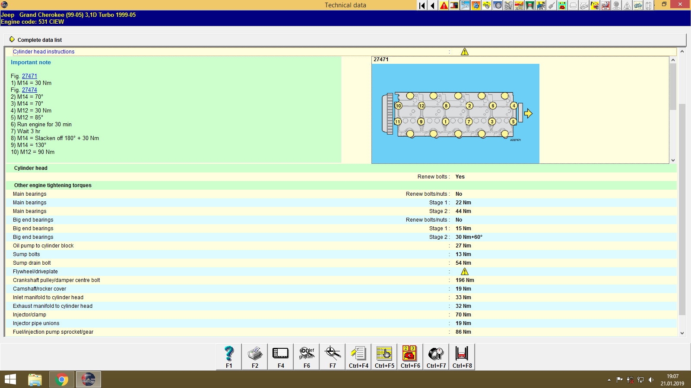This screenshot has width=691, height=388.
Task: Open the Ctrl+F6 engine technical data icon
Action: tap(409, 355)
